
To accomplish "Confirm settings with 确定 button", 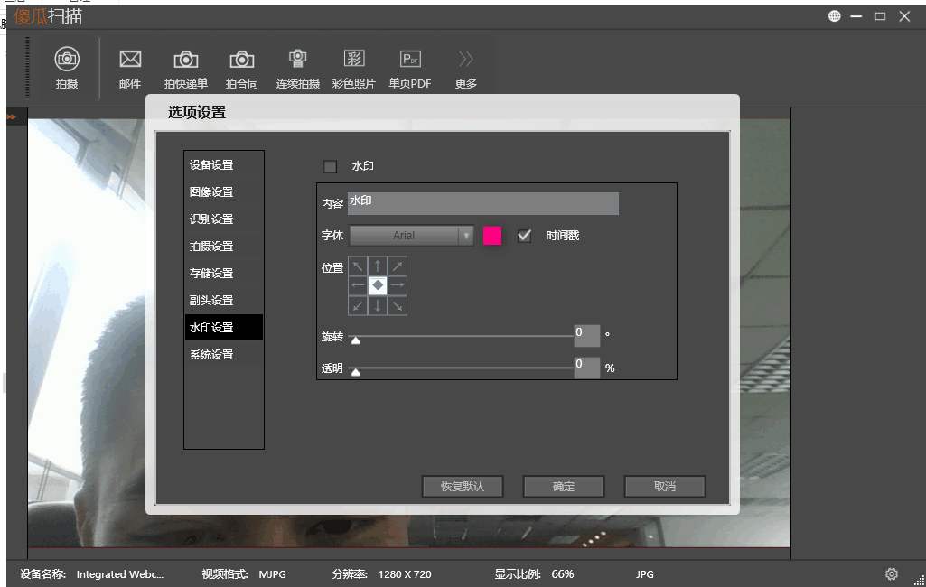I will click(564, 487).
